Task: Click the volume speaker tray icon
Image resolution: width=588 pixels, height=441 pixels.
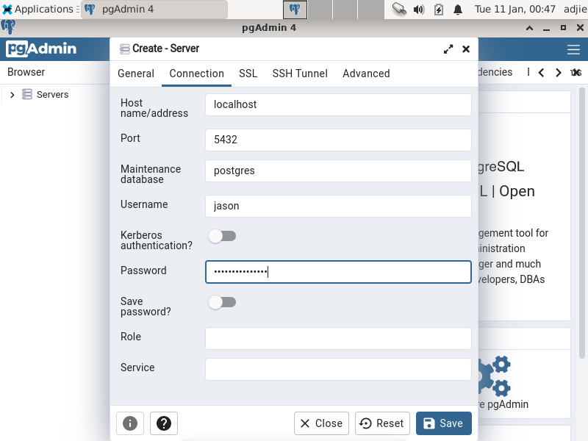Action: point(419,9)
